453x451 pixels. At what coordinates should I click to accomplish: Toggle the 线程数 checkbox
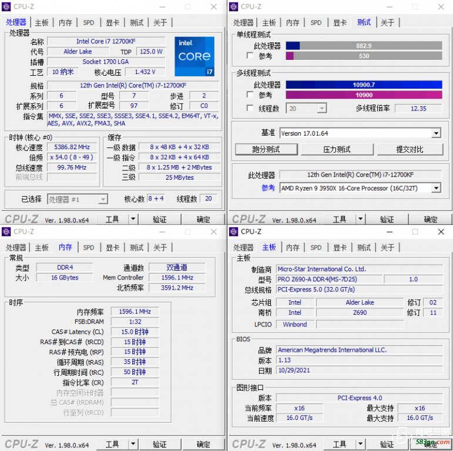pos(250,108)
